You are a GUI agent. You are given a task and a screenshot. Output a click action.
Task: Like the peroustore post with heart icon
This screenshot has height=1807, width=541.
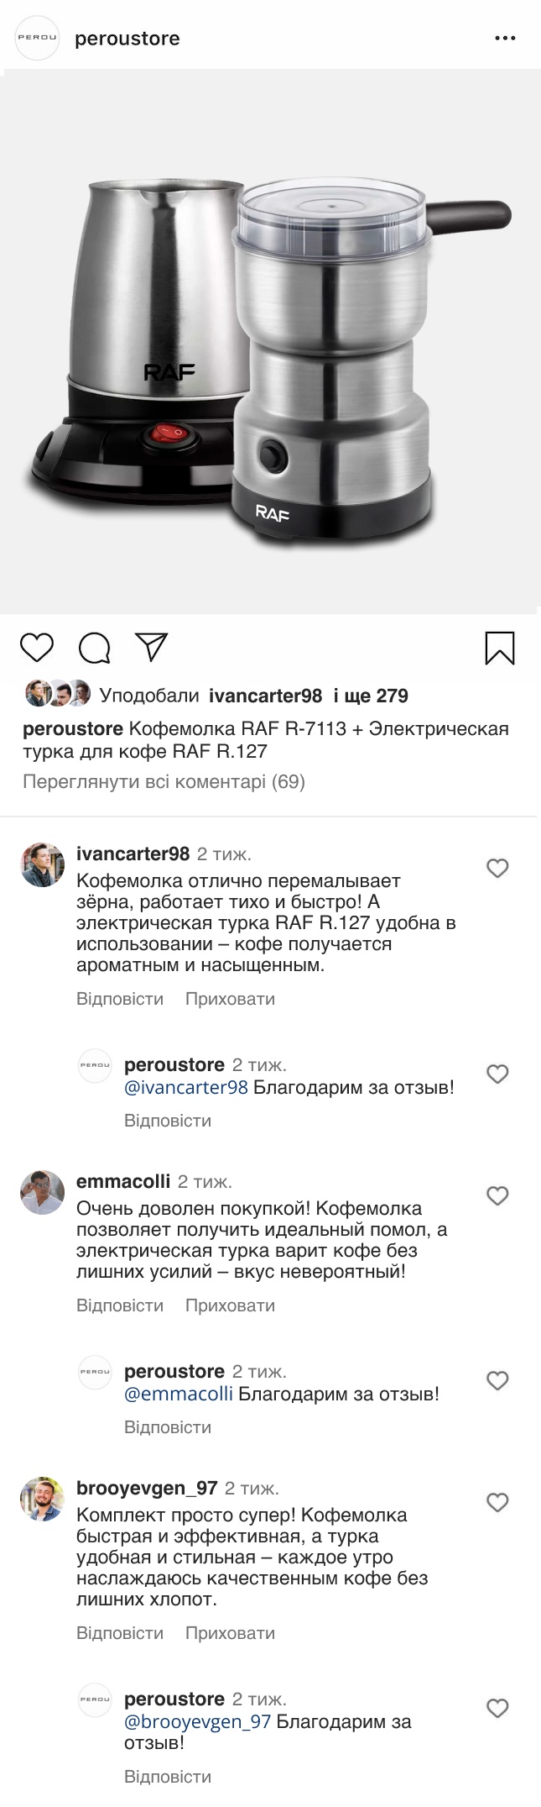tap(36, 648)
